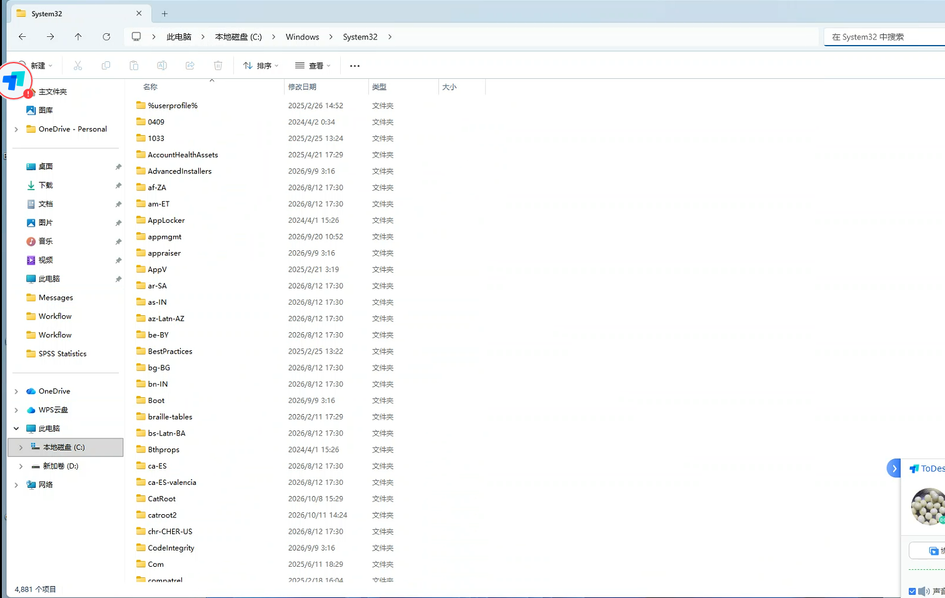Open 图库 gallery in the sidebar
Image resolution: width=945 pixels, height=598 pixels.
[45, 110]
